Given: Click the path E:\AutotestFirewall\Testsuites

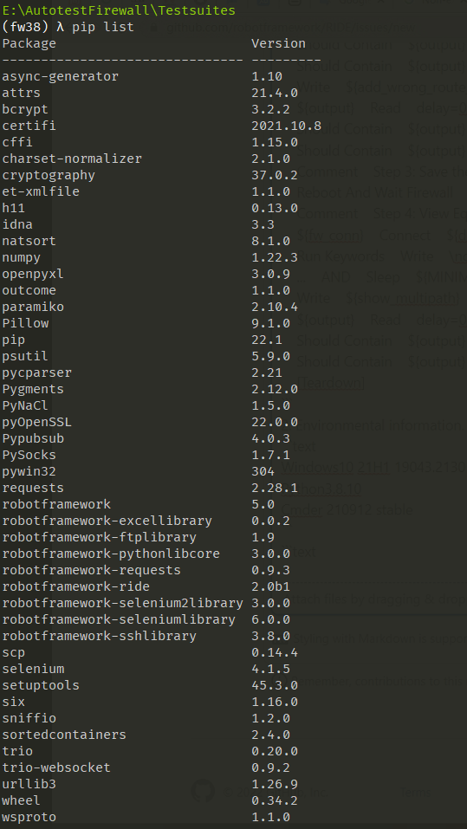Looking at the screenshot, I should (x=119, y=10).
